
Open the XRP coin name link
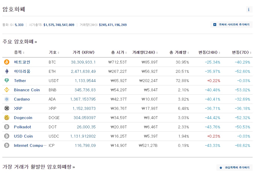click(18, 108)
